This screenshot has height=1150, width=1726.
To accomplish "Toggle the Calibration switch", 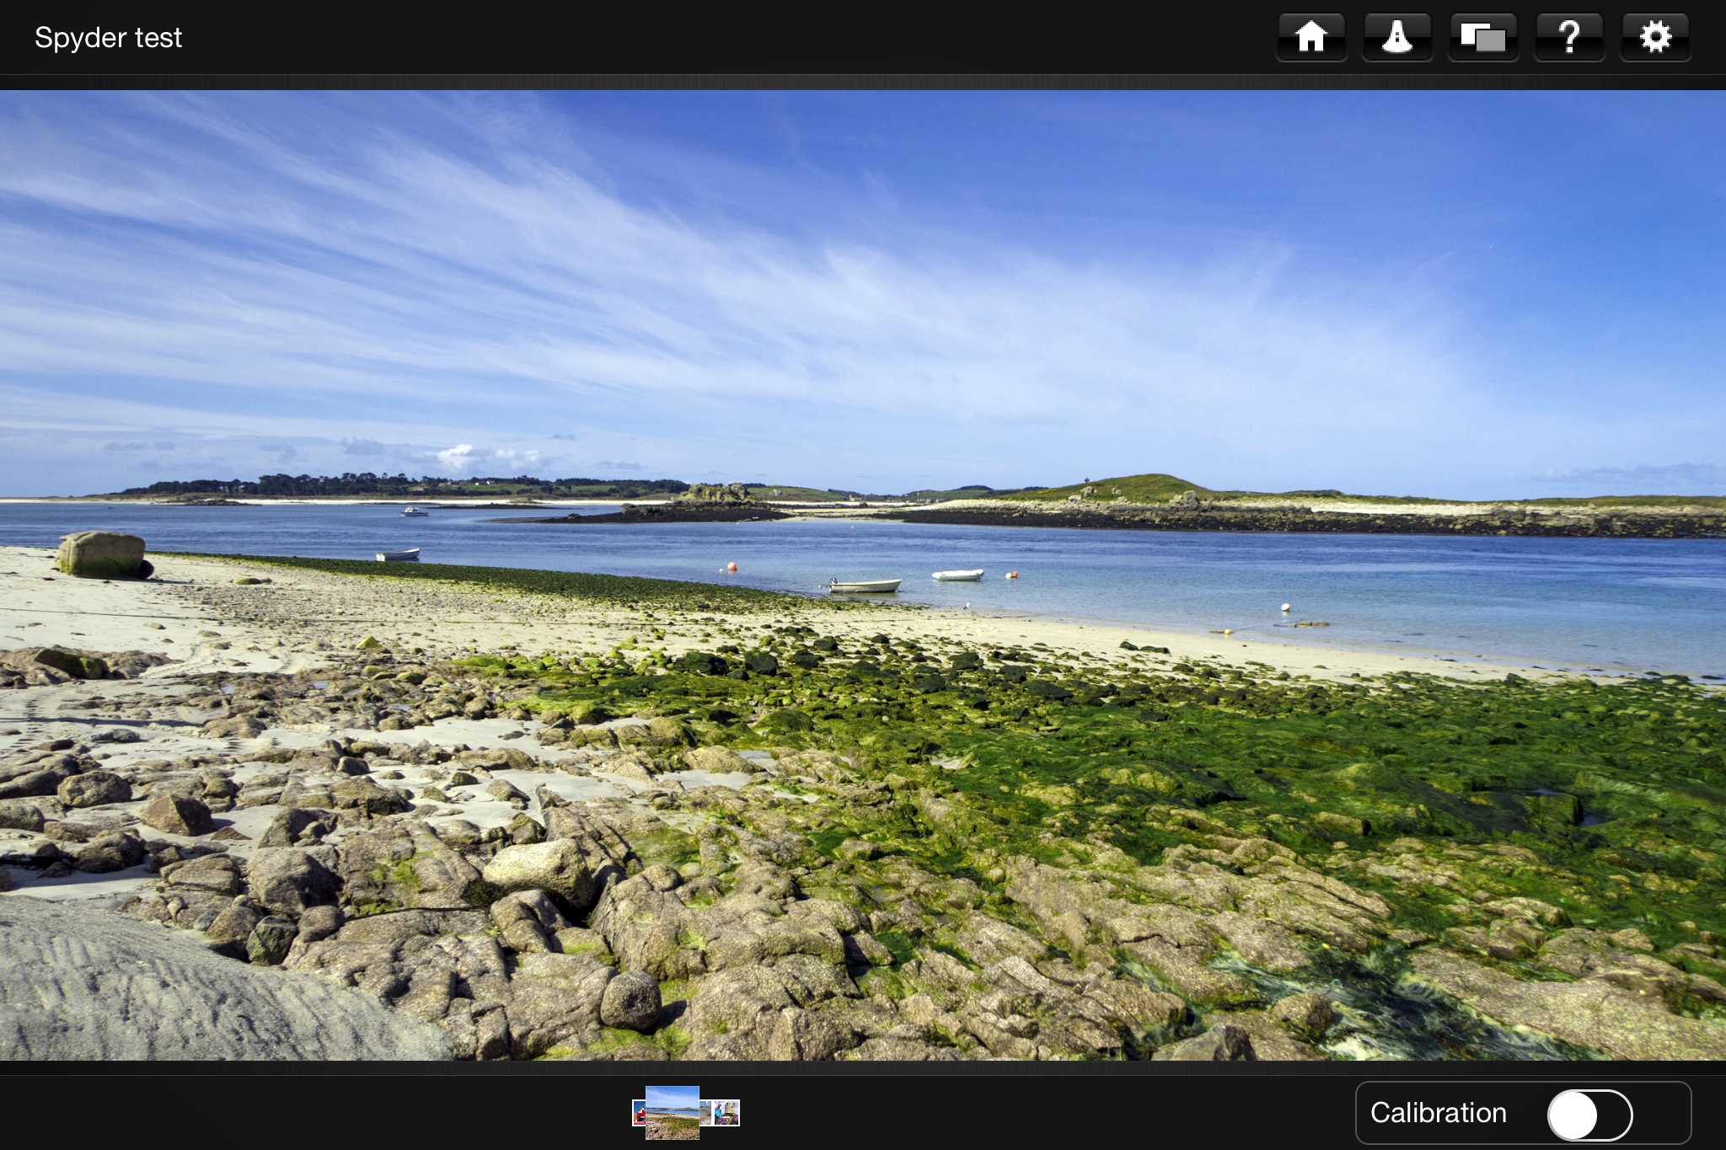I will [1589, 1115].
